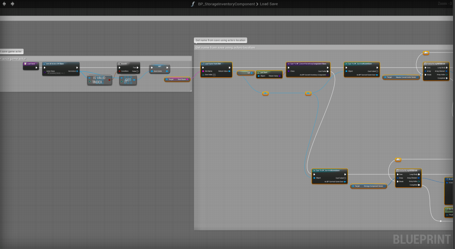Viewport: 455px width, 249px height.
Task: Click the Load Game from Slot node header
Action: coord(216,64)
